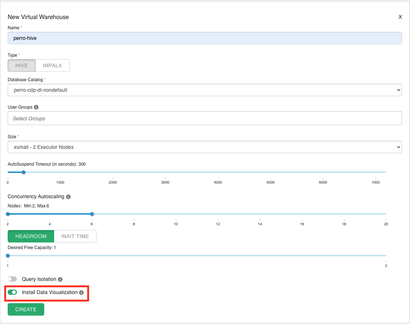Disable the Install Data Visualization toggle

(12, 292)
